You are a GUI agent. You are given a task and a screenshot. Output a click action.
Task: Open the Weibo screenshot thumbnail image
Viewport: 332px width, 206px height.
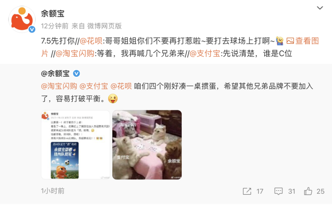point(76,145)
